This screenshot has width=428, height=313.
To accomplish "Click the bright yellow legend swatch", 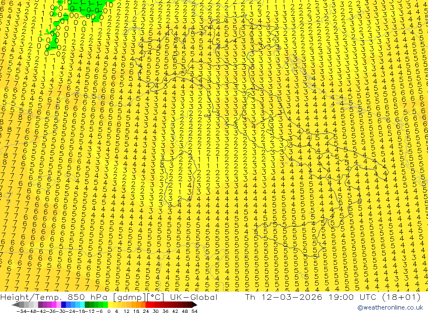I will (110, 305).
